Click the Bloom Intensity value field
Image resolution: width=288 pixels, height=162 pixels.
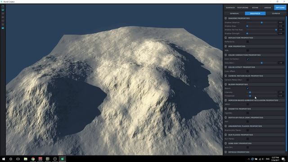280,92
